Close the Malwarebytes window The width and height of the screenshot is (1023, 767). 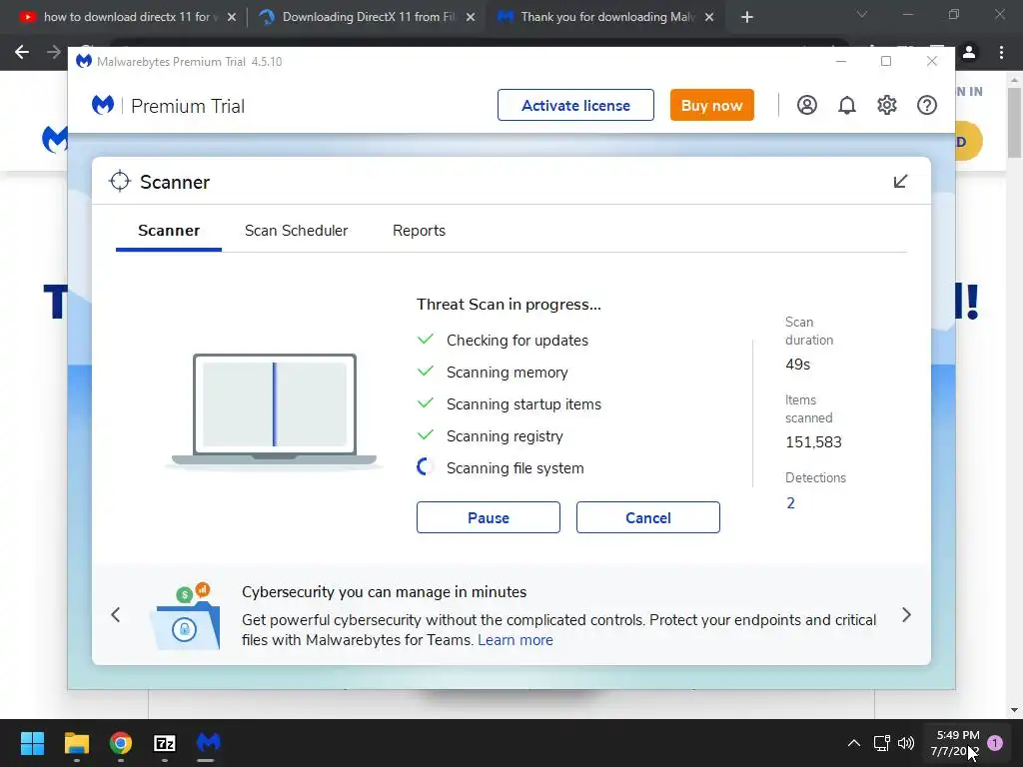click(x=932, y=61)
